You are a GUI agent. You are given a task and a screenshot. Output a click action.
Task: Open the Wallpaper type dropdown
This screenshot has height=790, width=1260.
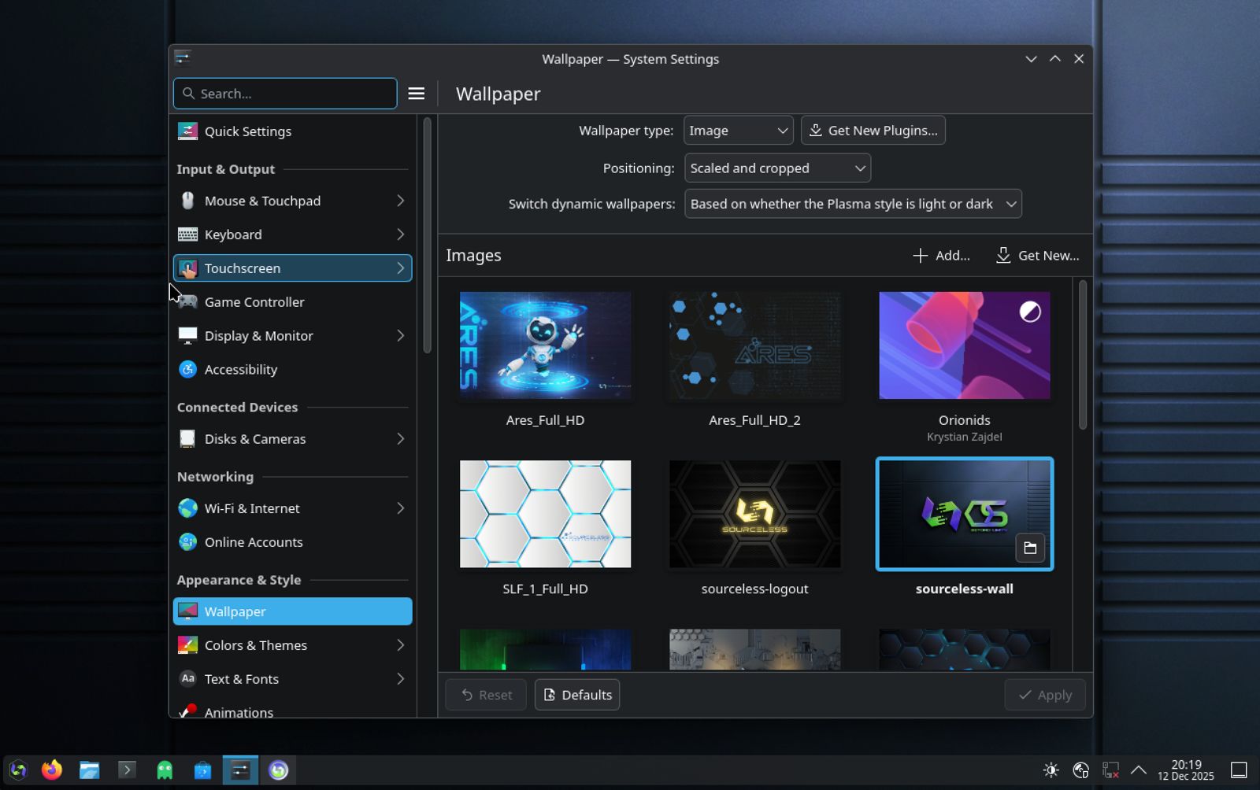pos(738,131)
